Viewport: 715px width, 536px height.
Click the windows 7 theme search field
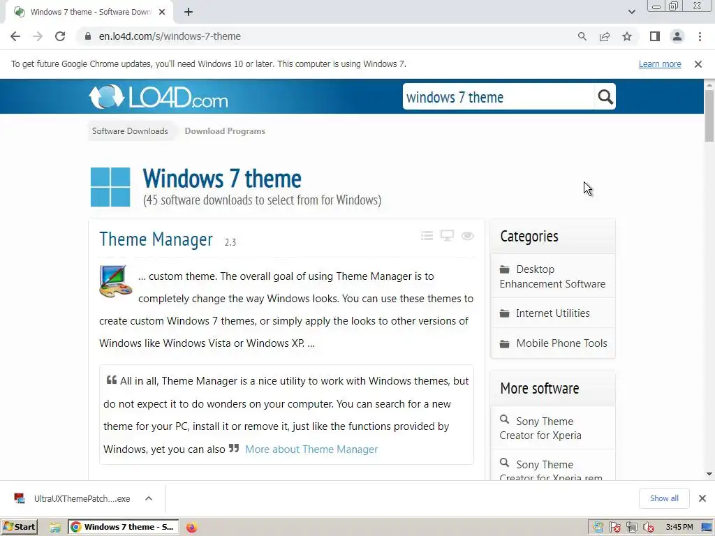(x=499, y=96)
